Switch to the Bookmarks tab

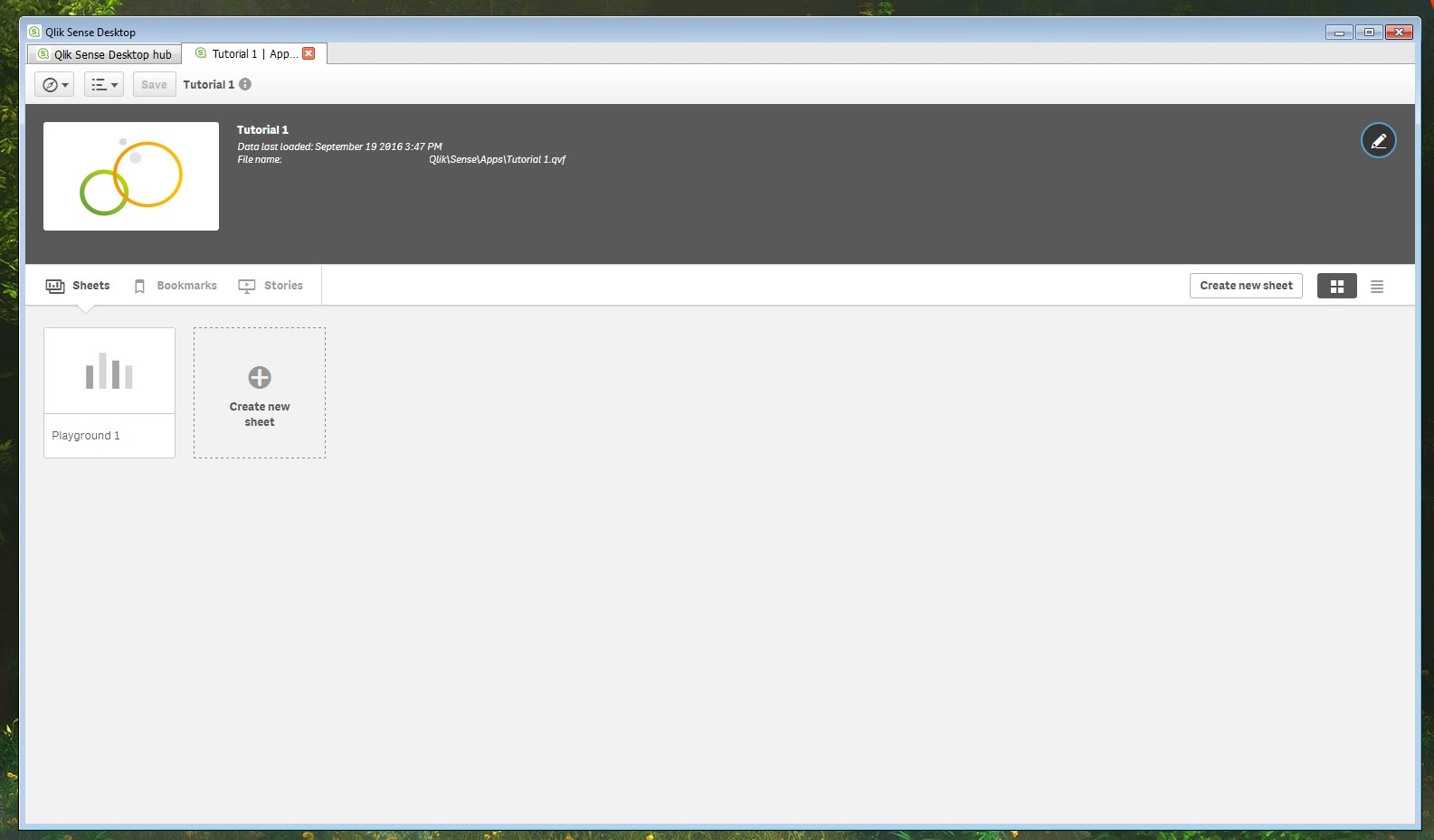pos(176,286)
